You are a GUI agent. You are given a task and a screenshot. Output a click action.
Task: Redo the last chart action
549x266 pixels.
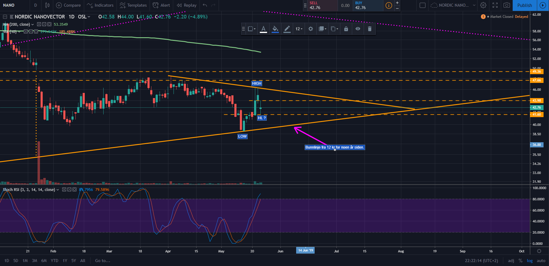tap(213, 5)
